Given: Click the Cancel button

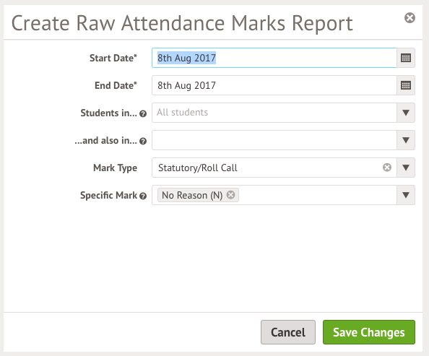Looking at the screenshot, I should 288,332.
